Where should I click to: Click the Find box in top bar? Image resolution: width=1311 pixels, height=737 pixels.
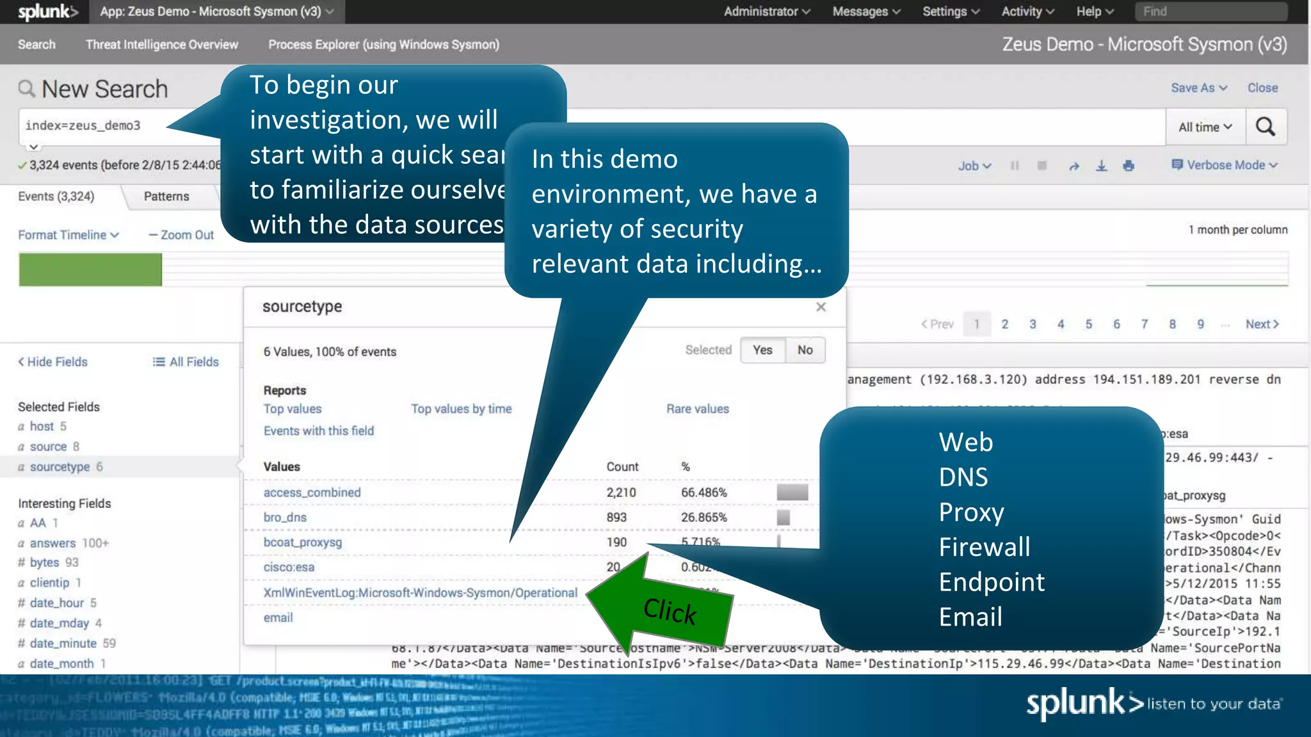point(1211,12)
